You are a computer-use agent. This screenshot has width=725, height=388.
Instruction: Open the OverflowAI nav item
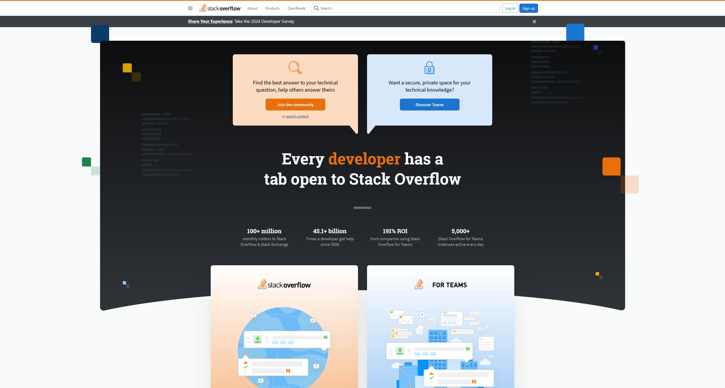(x=296, y=8)
